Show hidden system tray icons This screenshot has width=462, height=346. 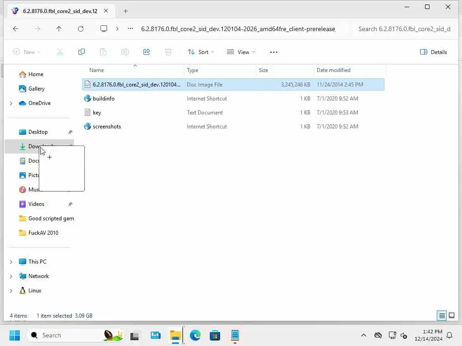pos(364,335)
